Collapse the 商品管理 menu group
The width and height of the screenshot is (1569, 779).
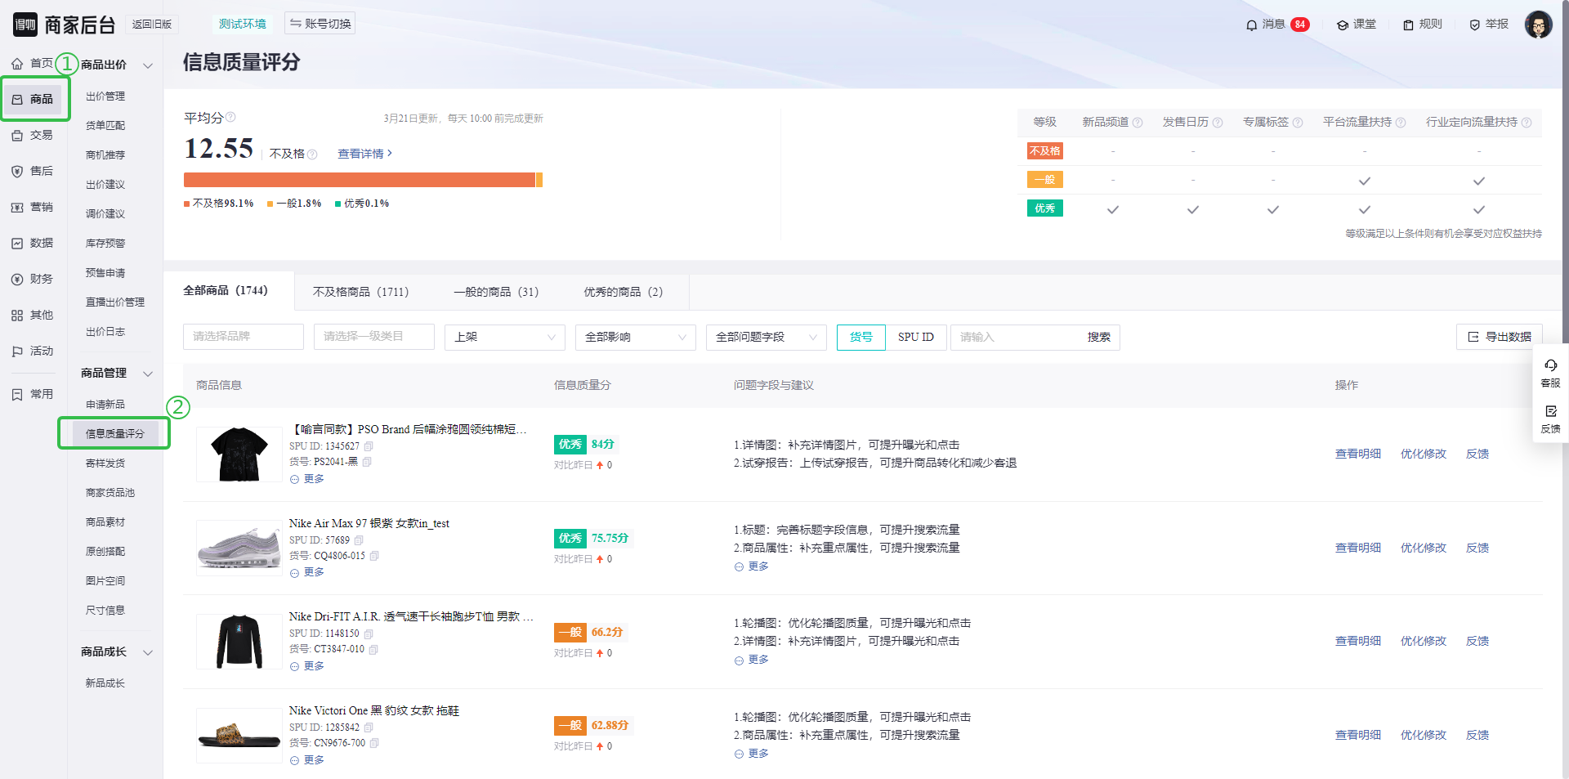click(x=148, y=374)
